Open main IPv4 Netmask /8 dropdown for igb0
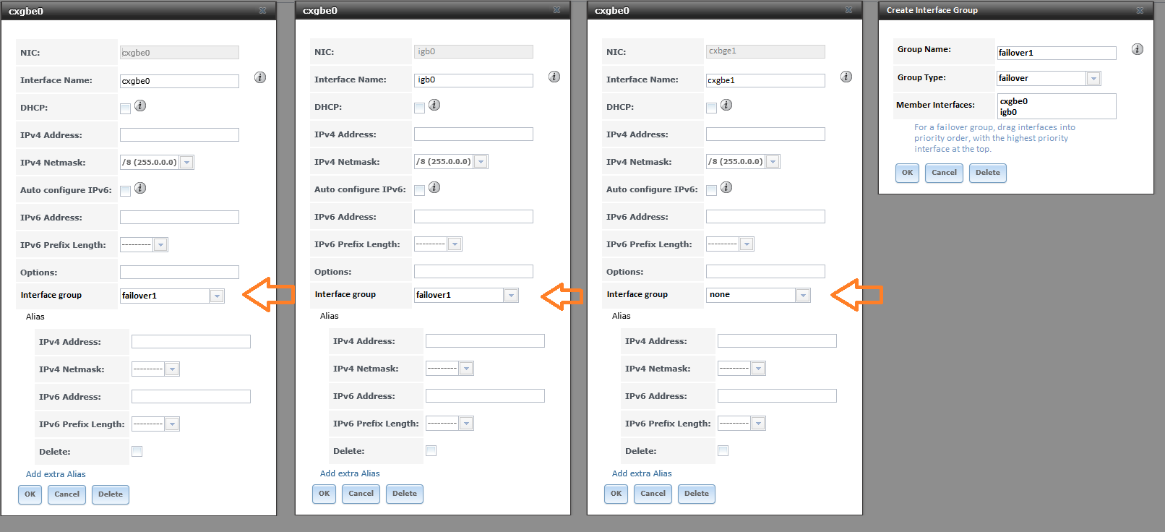 point(481,162)
